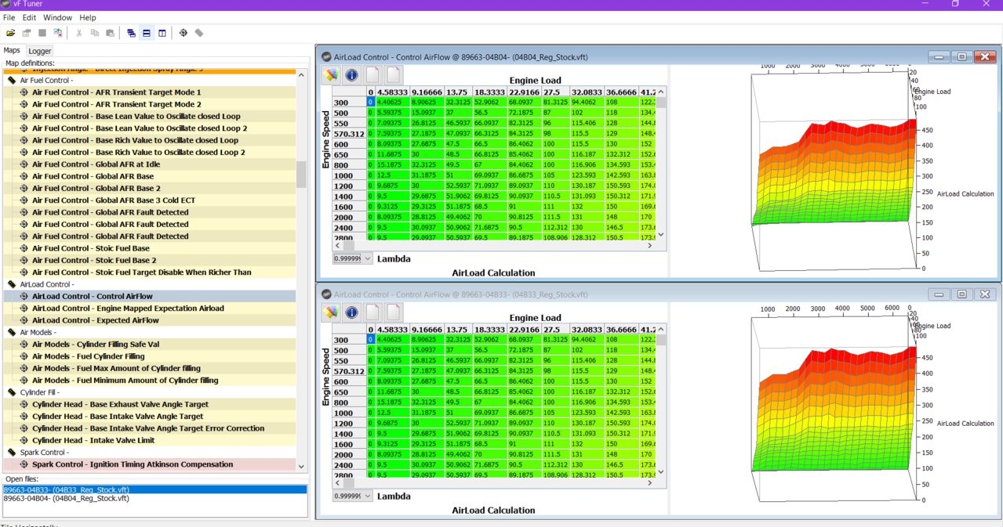
Task: Show map info in the 04B33 window
Action: click(x=351, y=312)
